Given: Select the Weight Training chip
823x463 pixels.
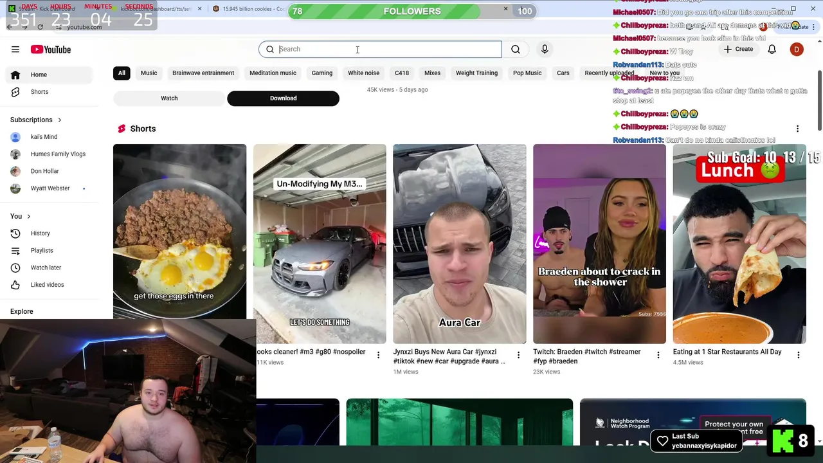Looking at the screenshot, I should tap(476, 73).
